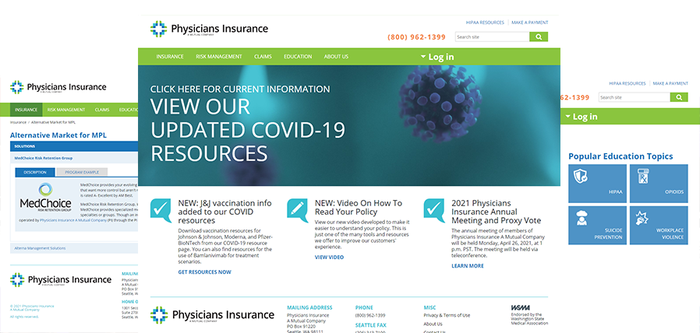Click the Privacy & Terms of Use footer link

pos(447,315)
